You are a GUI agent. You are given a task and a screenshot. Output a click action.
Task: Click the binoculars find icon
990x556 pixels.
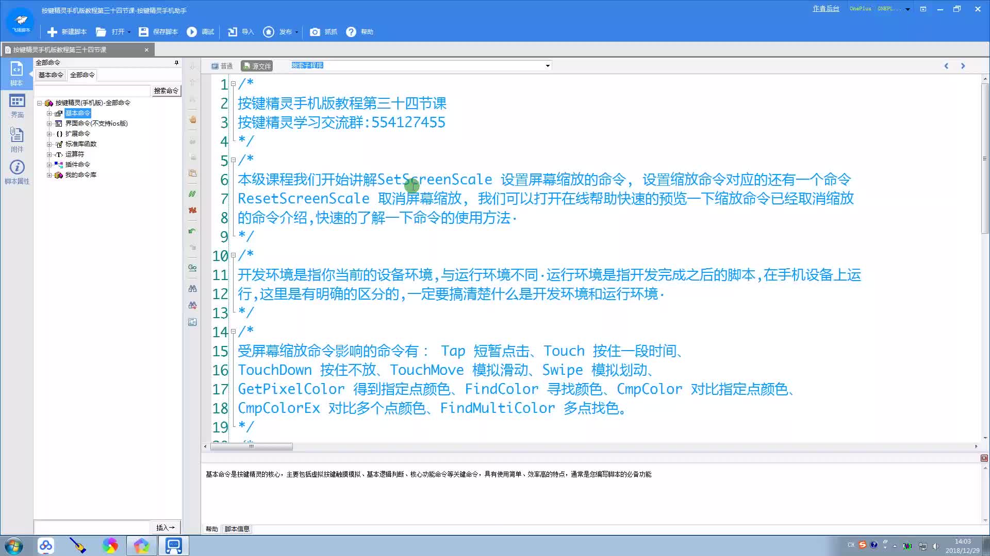tap(192, 289)
